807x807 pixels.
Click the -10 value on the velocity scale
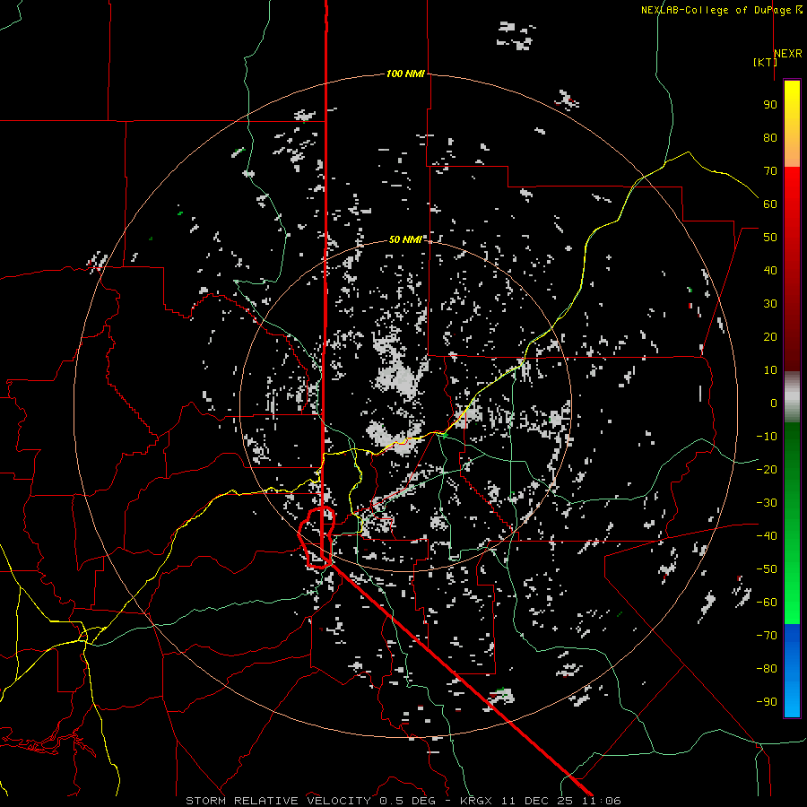(767, 437)
